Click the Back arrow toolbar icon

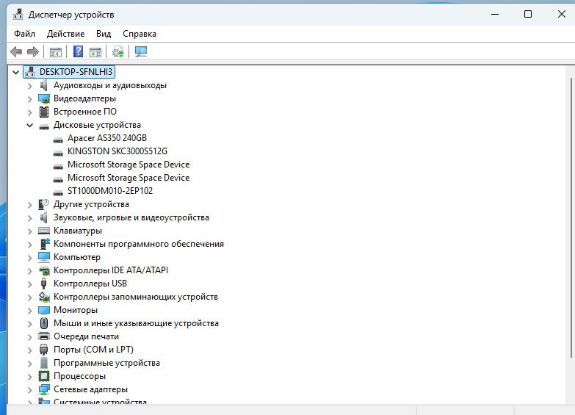tap(16, 51)
